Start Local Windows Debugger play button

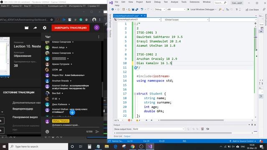(188, 9)
